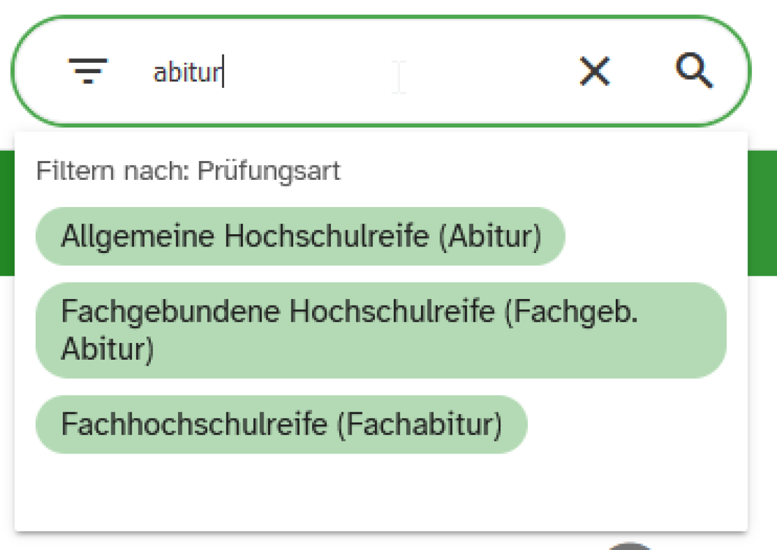Click into the search field containing "abitur"
The width and height of the screenshot is (777, 550).
(188, 72)
